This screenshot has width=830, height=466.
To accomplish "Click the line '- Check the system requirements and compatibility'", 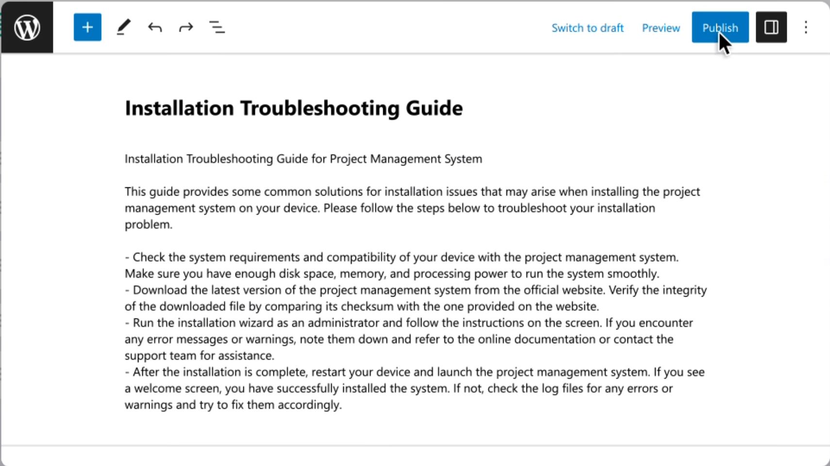I will tap(402, 265).
